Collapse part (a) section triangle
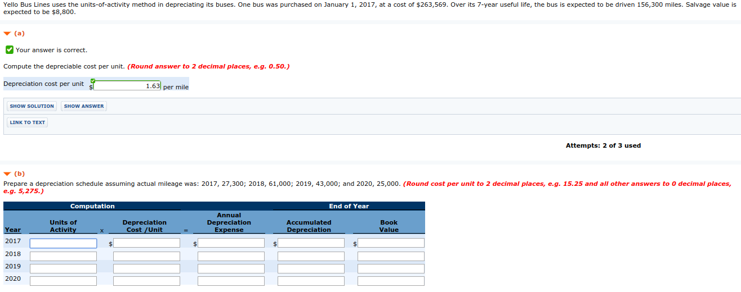This screenshot has height=292, width=741. click(7, 34)
